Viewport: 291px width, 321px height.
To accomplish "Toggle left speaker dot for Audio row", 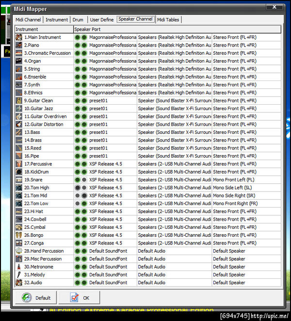I will click(x=78, y=283).
